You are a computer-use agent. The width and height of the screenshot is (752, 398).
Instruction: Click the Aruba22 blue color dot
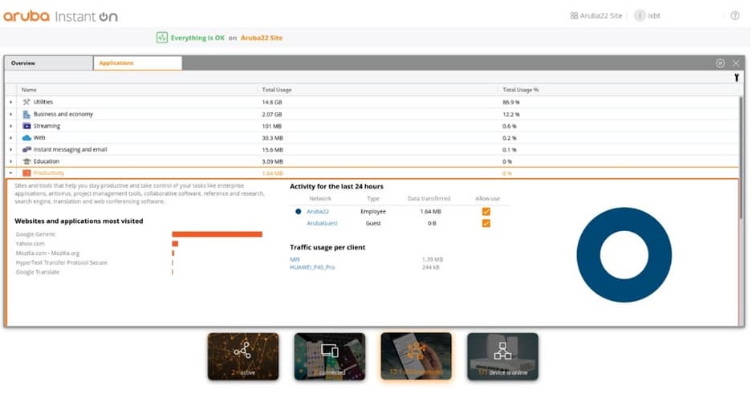click(299, 212)
